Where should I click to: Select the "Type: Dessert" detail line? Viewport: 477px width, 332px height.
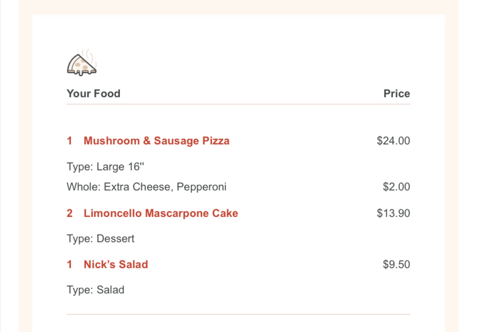[x=101, y=238]
